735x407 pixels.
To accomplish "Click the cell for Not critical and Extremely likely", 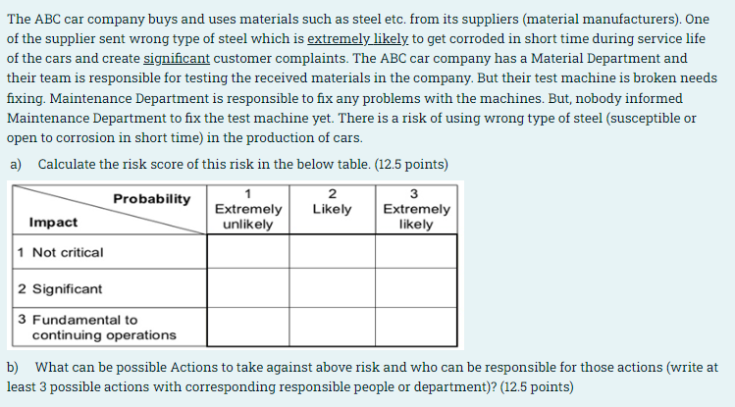I will point(416,251).
